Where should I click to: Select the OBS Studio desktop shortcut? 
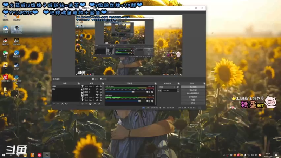tap(17, 29)
